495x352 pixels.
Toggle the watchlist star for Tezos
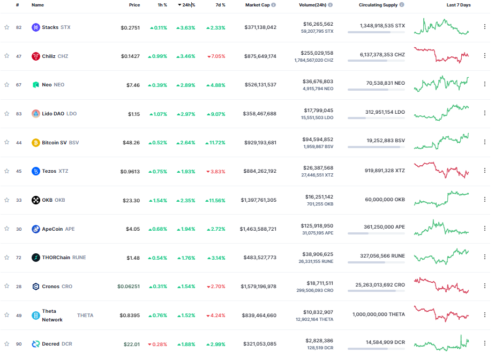[6, 171]
